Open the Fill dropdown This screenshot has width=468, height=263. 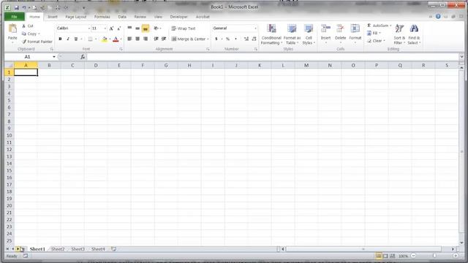coord(374,33)
